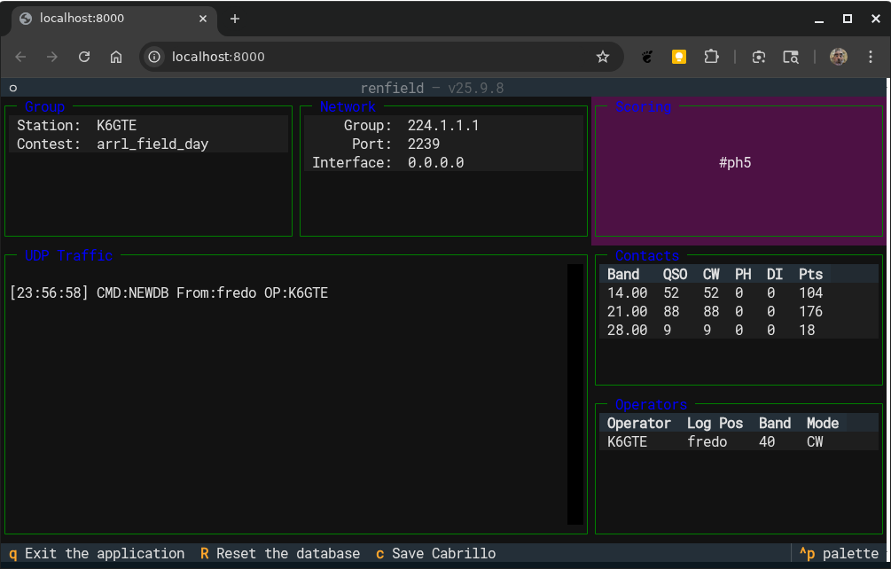Open the Chrome profile avatar
Image resolution: width=891 pixels, height=569 pixels.
click(x=838, y=57)
